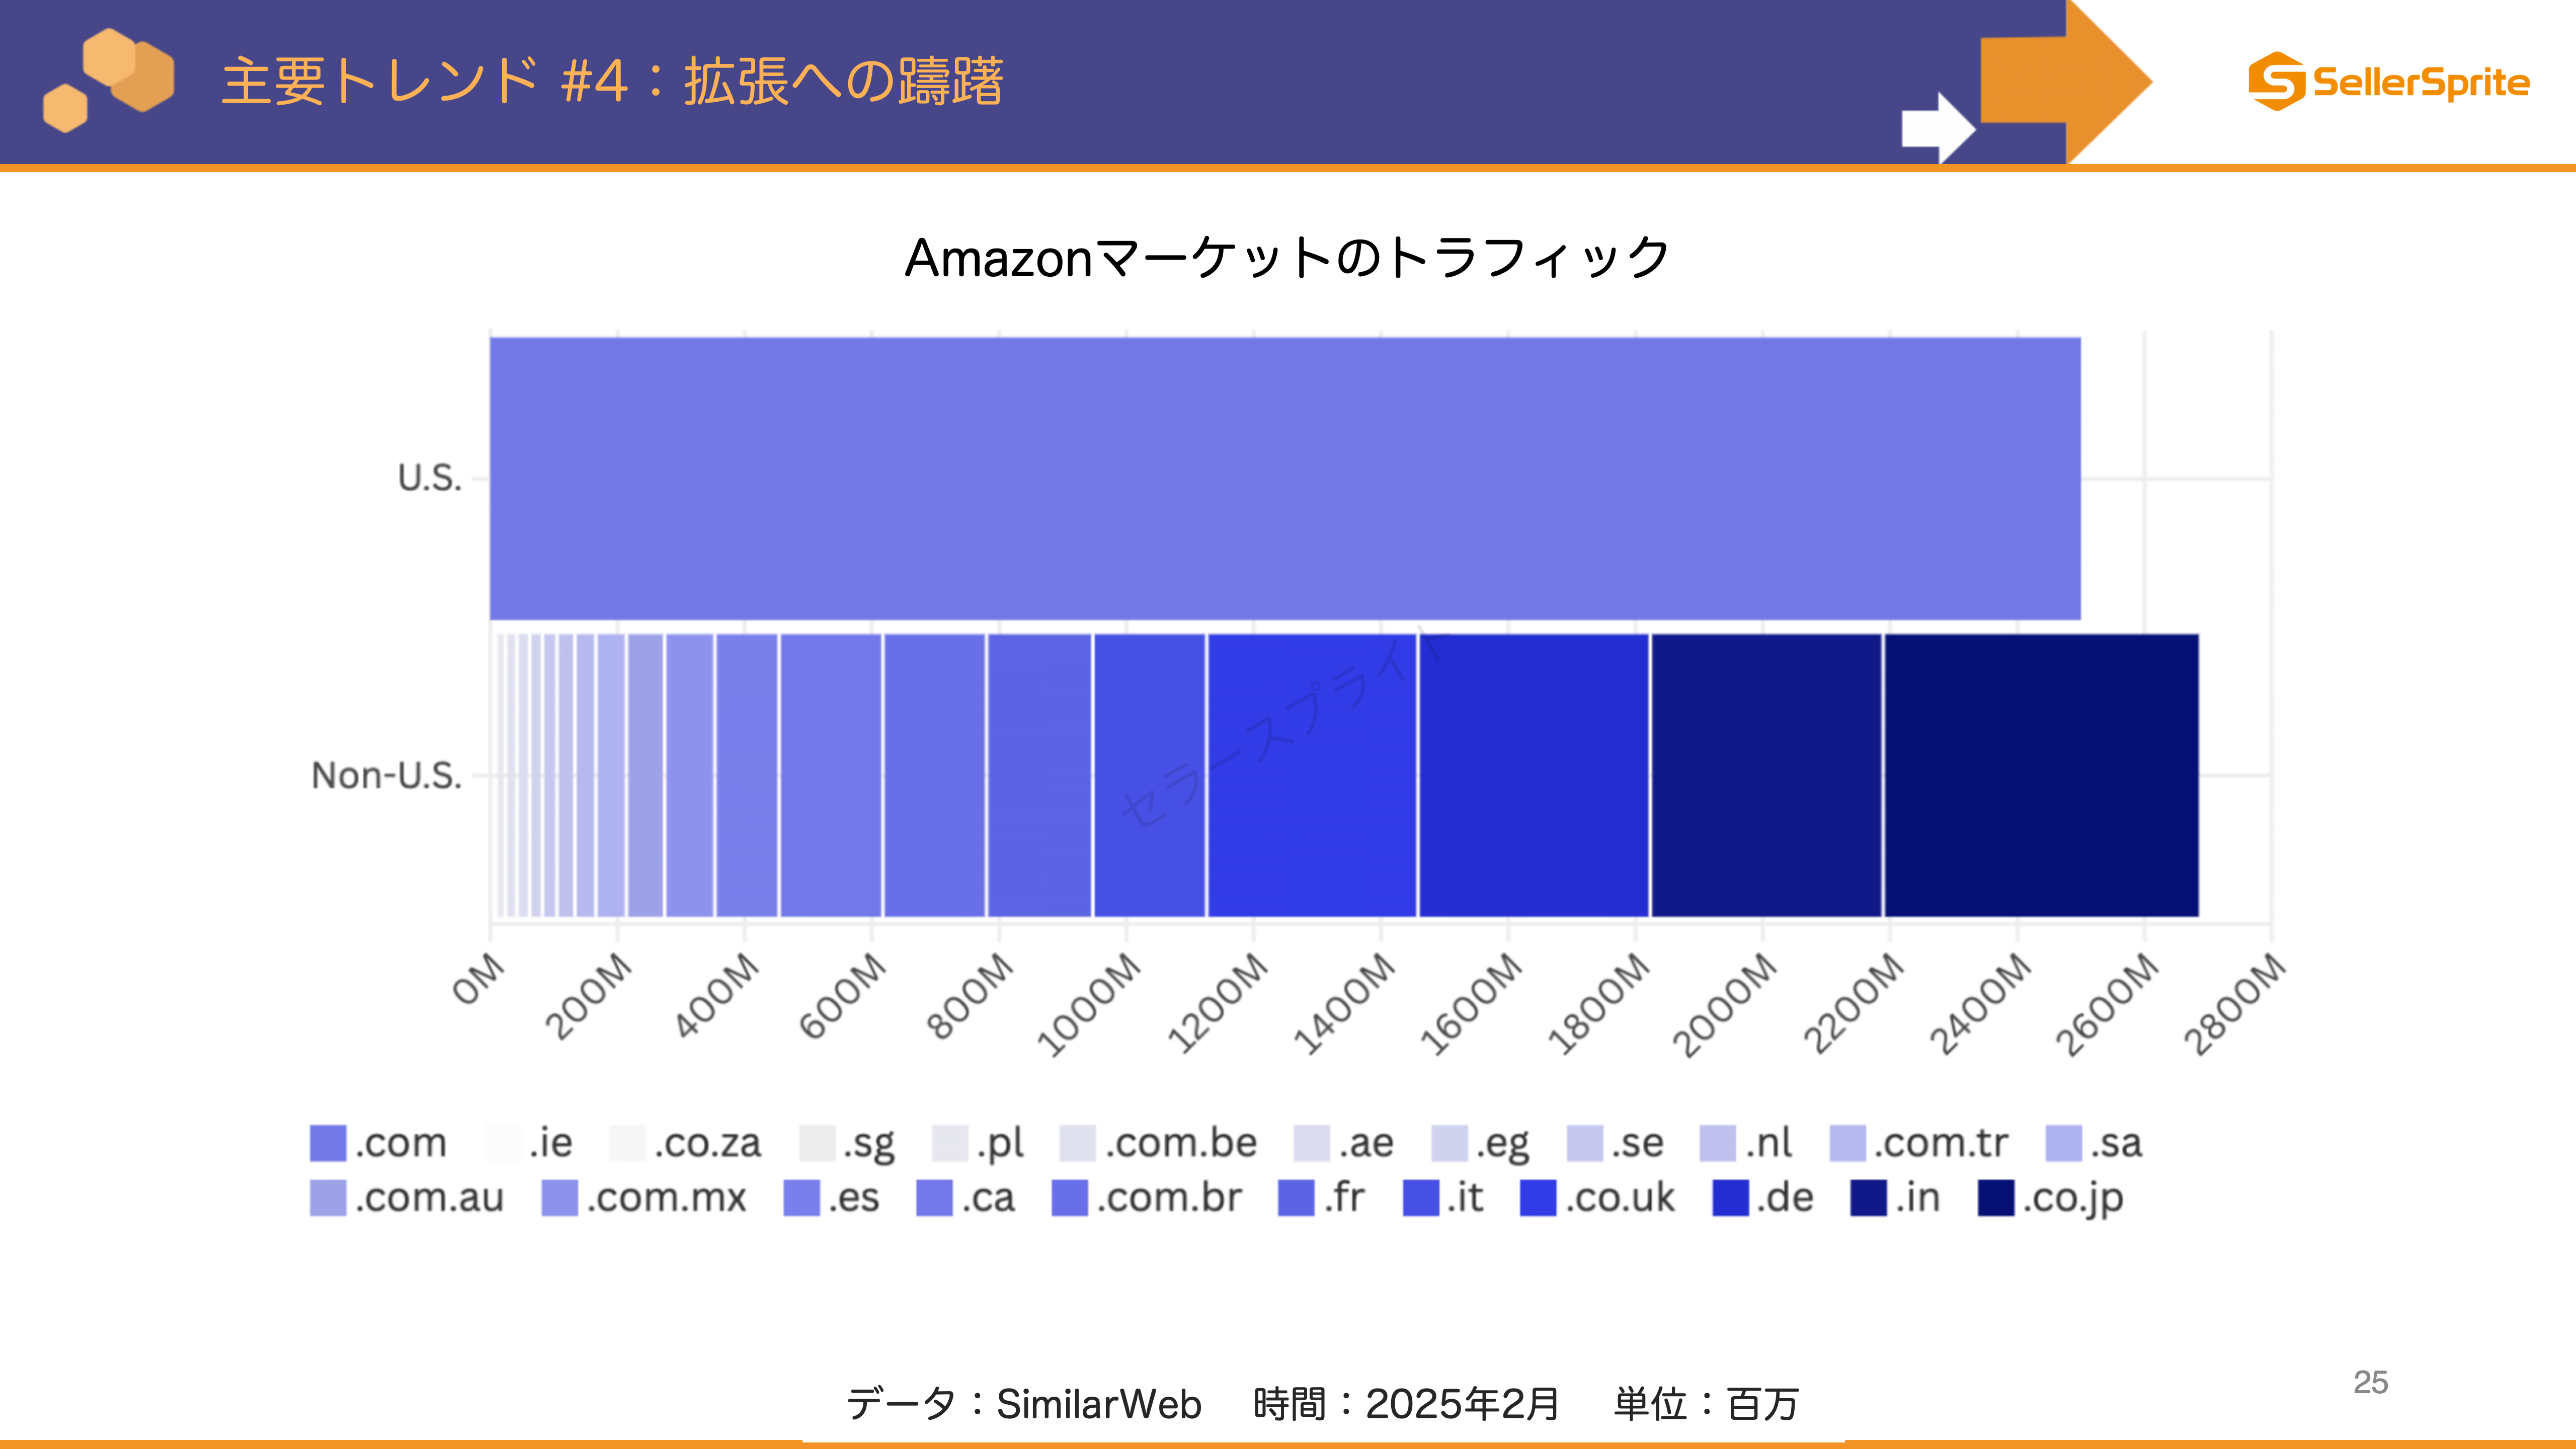Select the U.S. traffic bar
2576x1449 pixels.
click(x=1285, y=479)
